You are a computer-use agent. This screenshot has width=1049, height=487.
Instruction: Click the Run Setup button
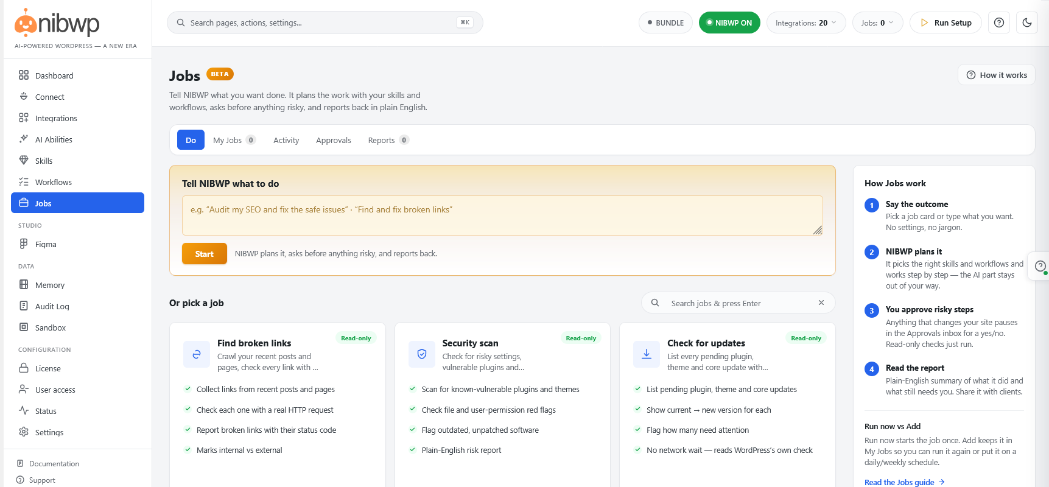click(946, 23)
